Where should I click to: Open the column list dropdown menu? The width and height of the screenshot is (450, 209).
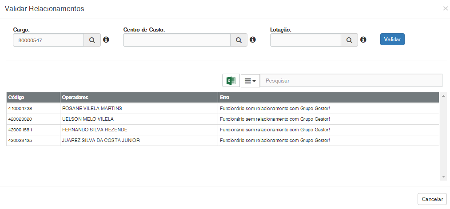point(250,81)
